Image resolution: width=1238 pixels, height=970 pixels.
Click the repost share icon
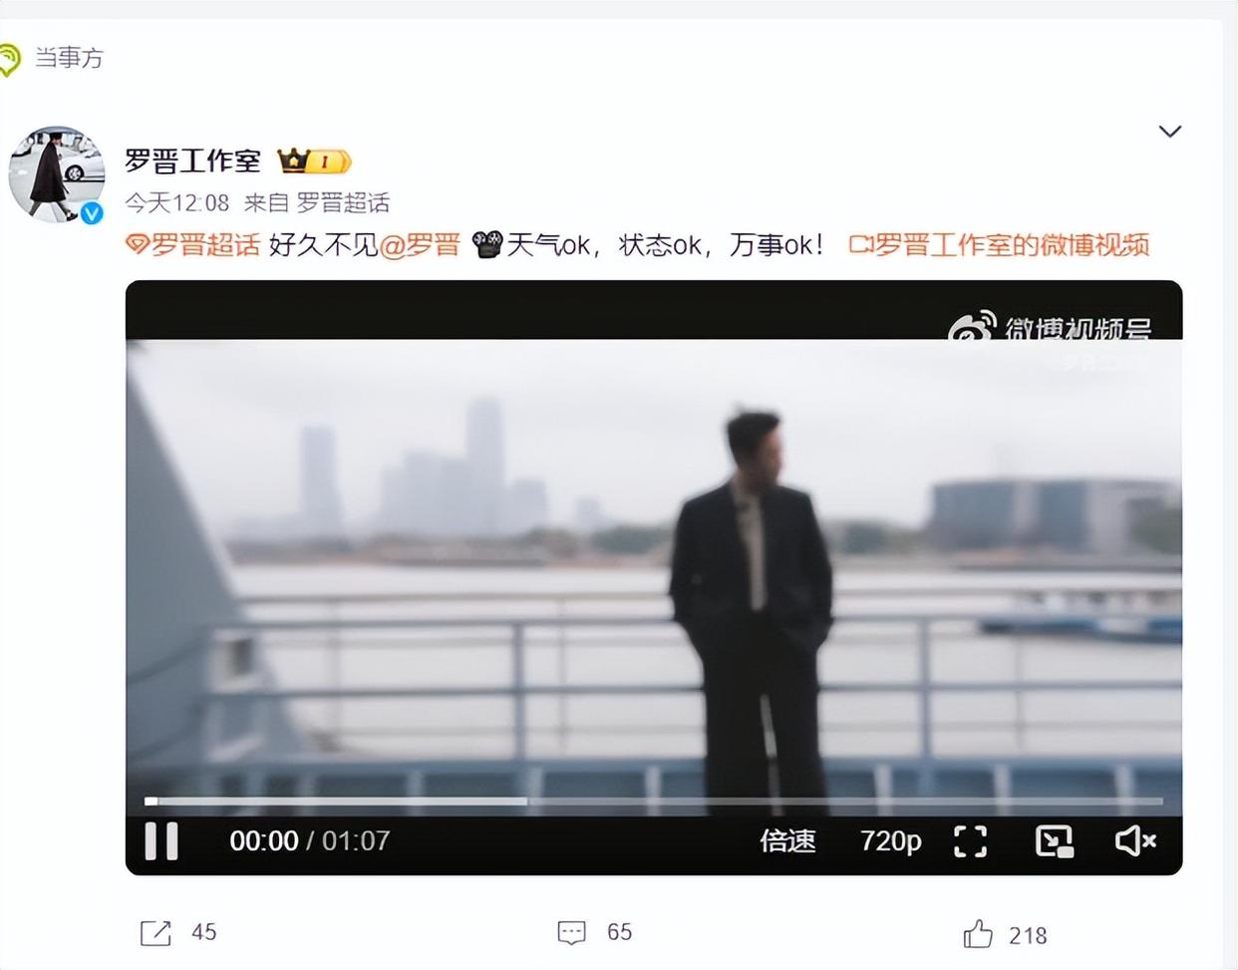tap(155, 933)
